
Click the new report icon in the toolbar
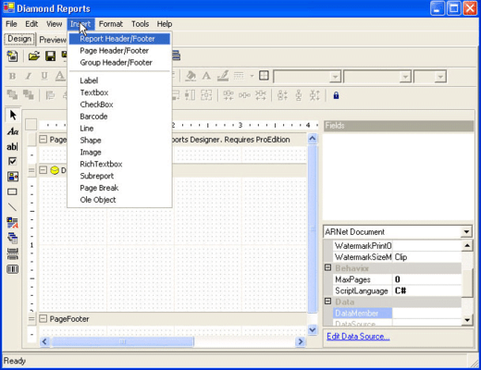click(x=12, y=56)
